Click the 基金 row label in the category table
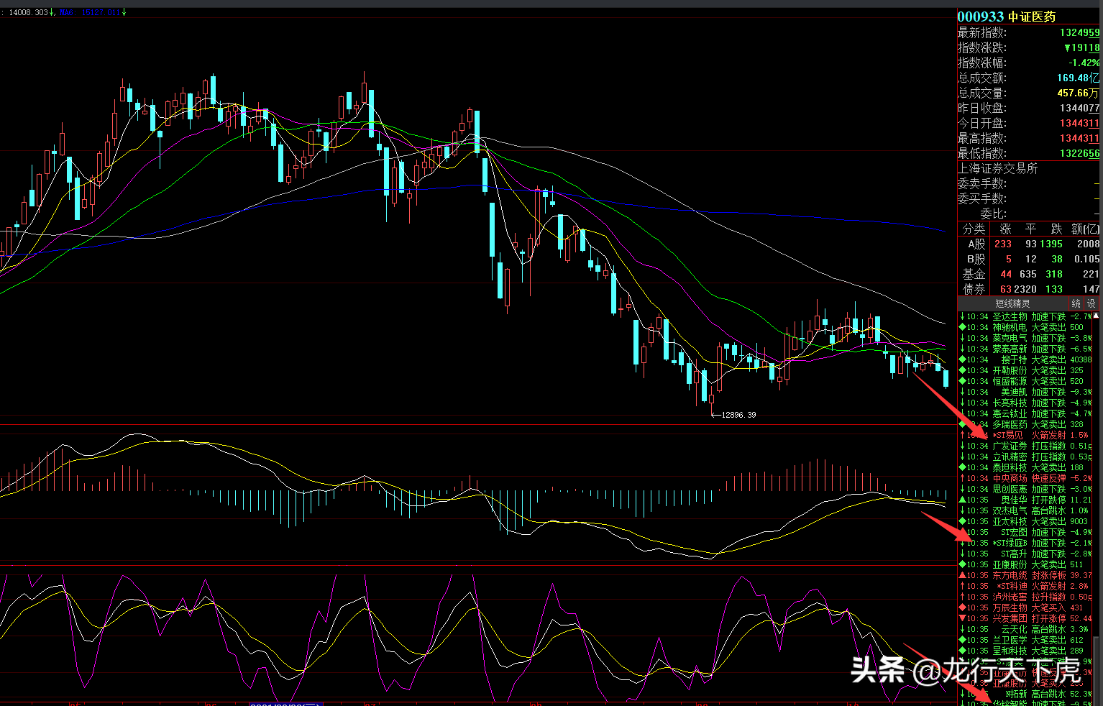The width and height of the screenshot is (1103, 706). tap(974, 274)
